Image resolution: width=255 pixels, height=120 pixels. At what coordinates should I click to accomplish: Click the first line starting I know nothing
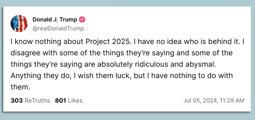coord(127,42)
